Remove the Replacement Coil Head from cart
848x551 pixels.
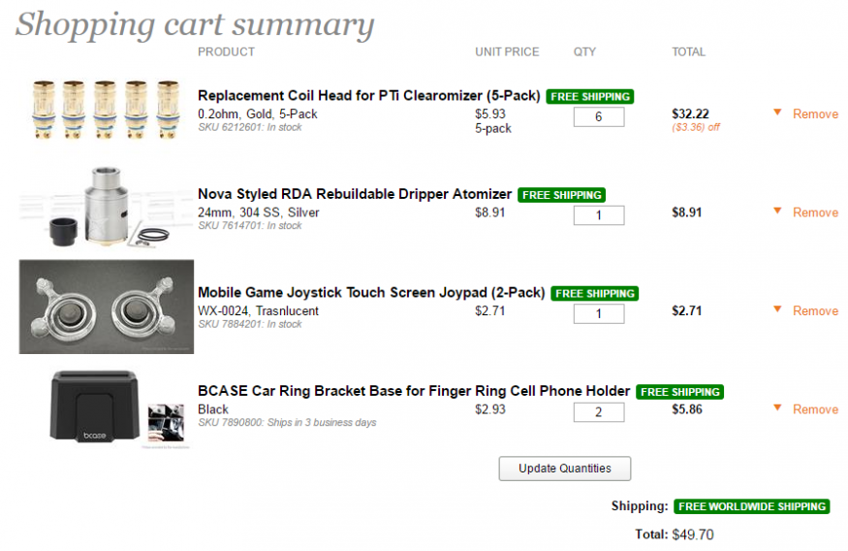click(815, 114)
